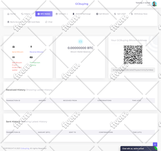Open Card Rate page
The image size is (161, 151).
tap(34, 22)
